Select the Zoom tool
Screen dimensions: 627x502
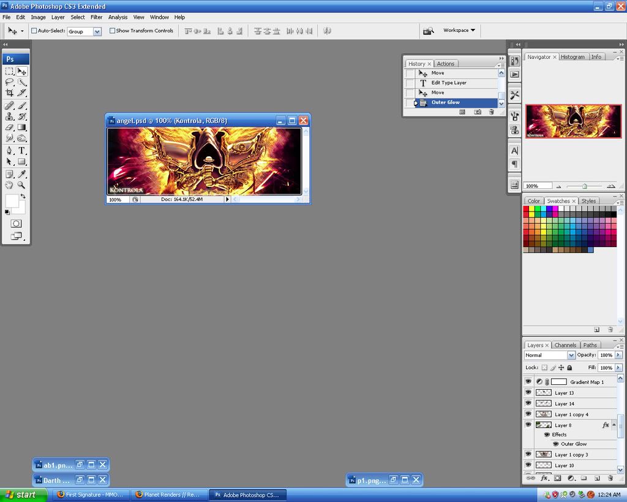coord(22,184)
